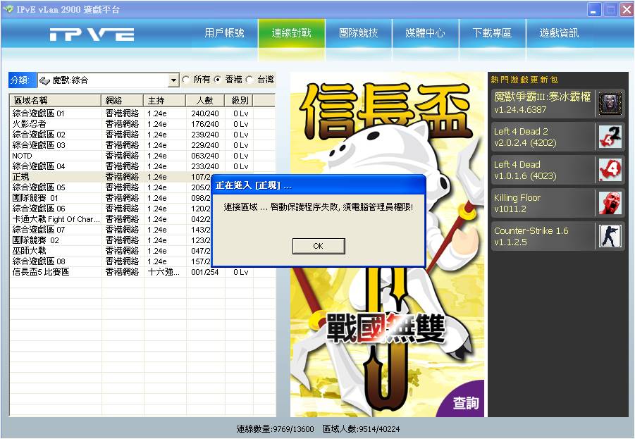The width and height of the screenshot is (635, 439).
Task: Select the 所有 radio button
Action: coord(186,80)
